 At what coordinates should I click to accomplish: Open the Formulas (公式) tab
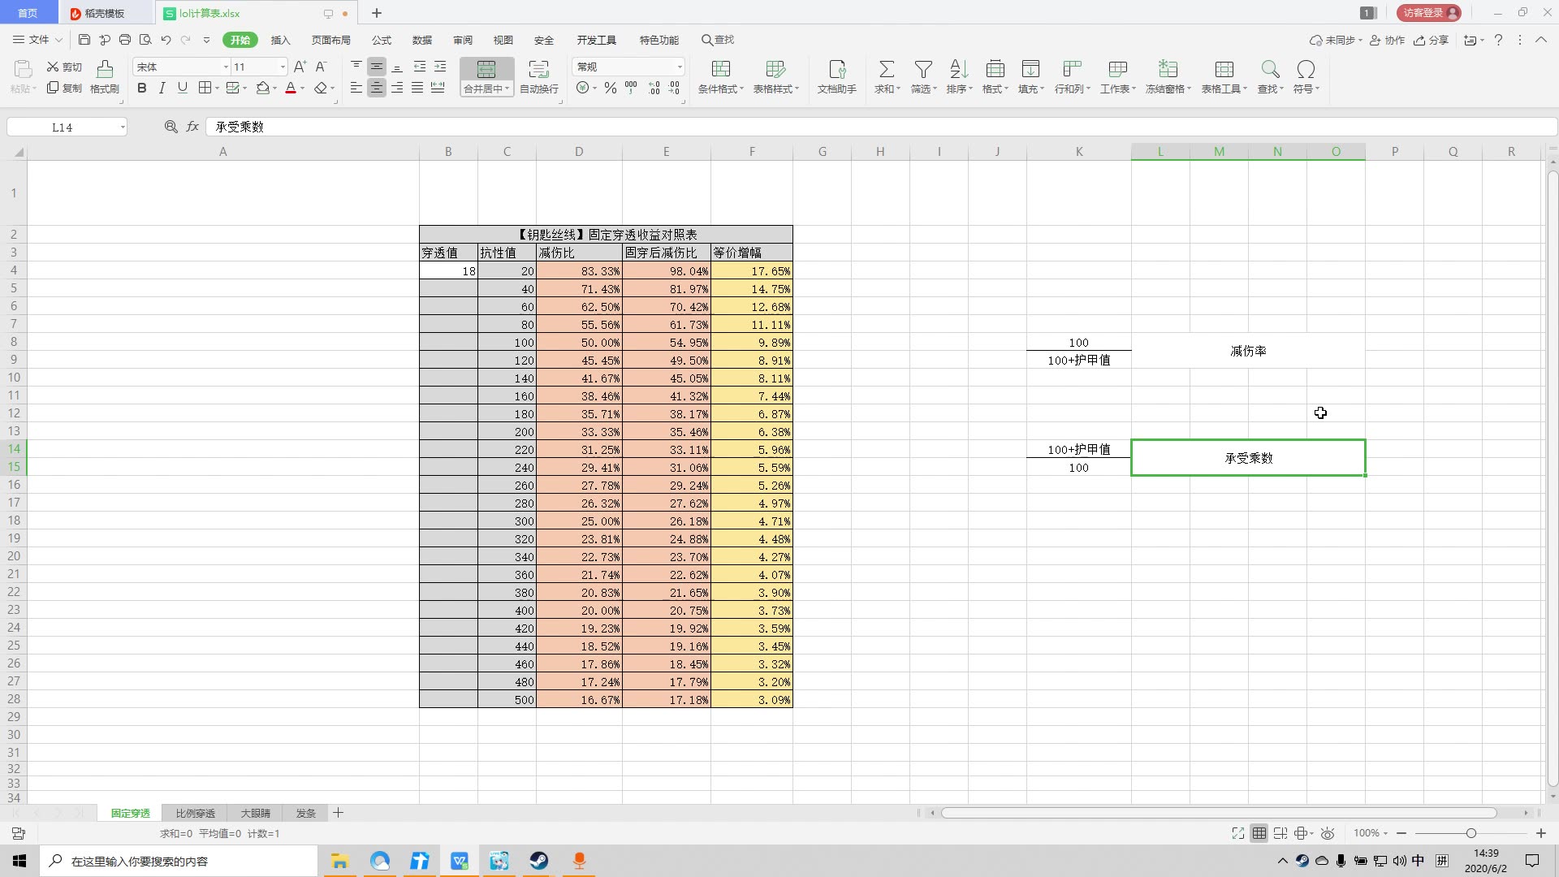[382, 40]
